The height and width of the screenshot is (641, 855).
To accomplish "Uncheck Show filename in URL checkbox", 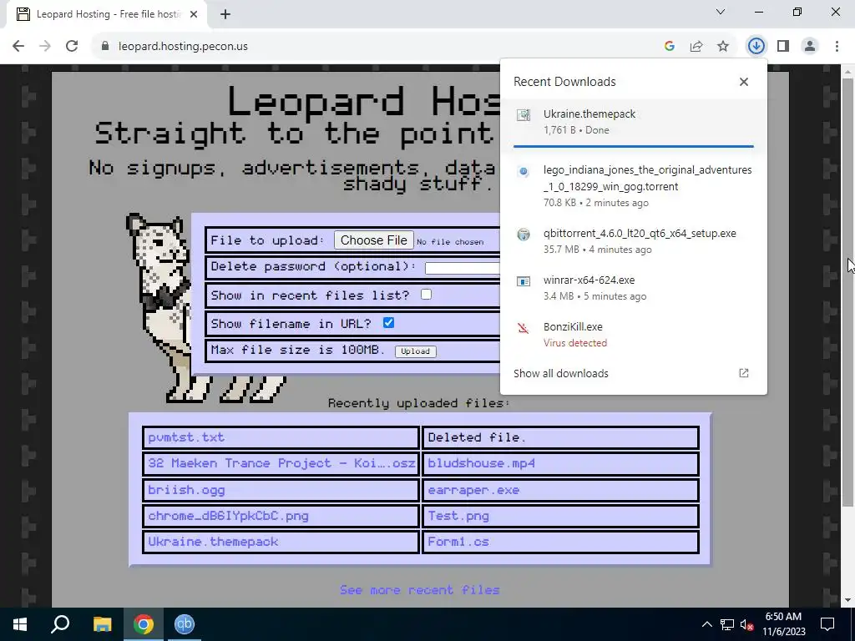I will point(389,323).
